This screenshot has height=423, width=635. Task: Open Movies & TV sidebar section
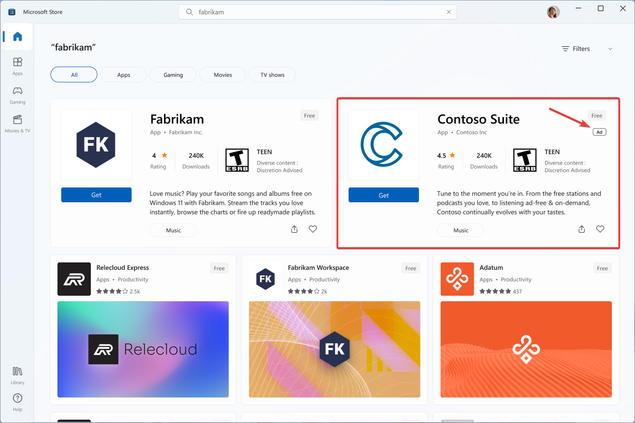click(x=18, y=124)
